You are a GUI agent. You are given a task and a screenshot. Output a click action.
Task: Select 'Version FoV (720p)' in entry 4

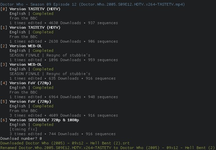(x=30, y=83)
